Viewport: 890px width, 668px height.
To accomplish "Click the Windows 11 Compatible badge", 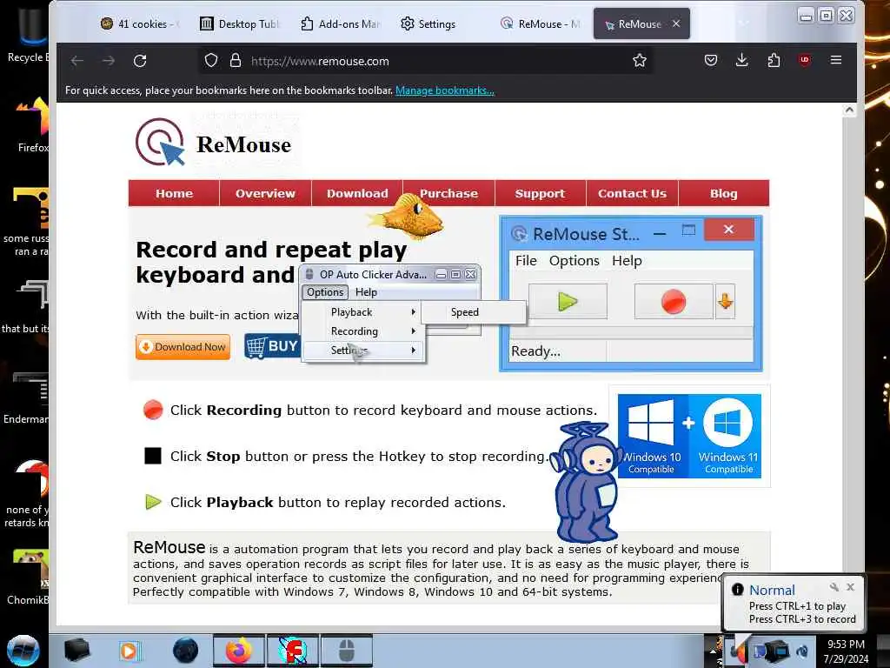I will pyautogui.click(x=727, y=437).
